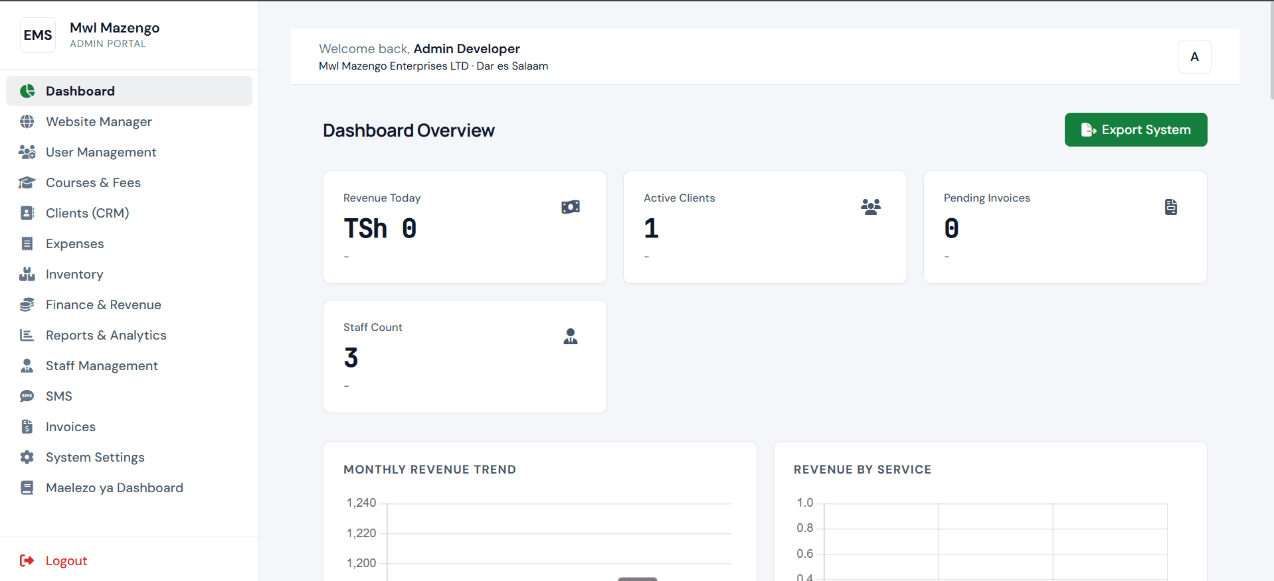The image size is (1274, 581).
Task: Click the 'MONTHLY REVENUE TREND' chart title
Action: 430,470
